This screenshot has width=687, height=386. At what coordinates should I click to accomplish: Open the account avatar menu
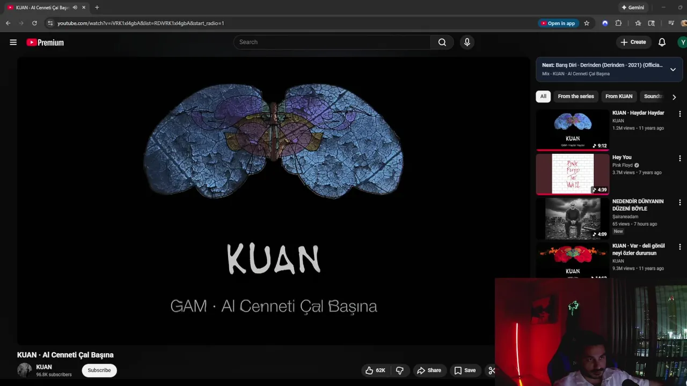(682, 42)
